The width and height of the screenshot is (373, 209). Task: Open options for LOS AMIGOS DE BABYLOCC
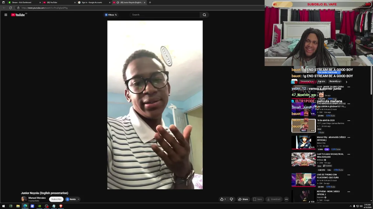349,104
